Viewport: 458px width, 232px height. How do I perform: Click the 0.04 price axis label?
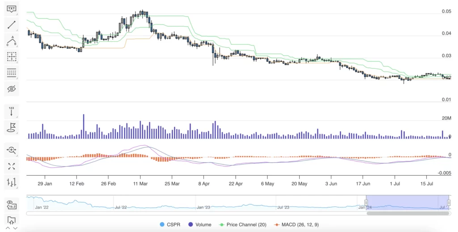pos(447,33)
